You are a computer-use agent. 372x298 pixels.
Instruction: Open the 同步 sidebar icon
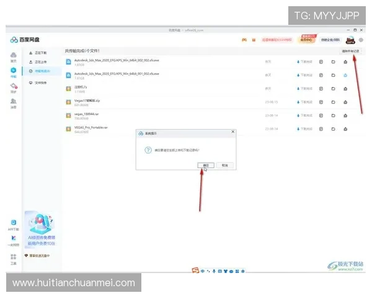[13, 88]
